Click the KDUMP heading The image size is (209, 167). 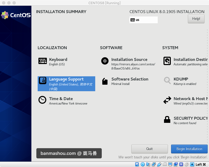coord(181,79)
